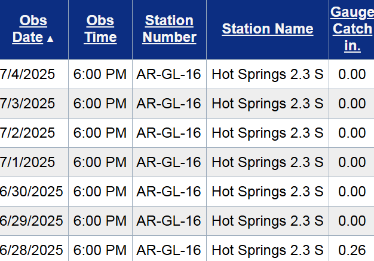374x261 pixels.
Task: Sort table by Obs Time header
Action: (x=100, y=29)
